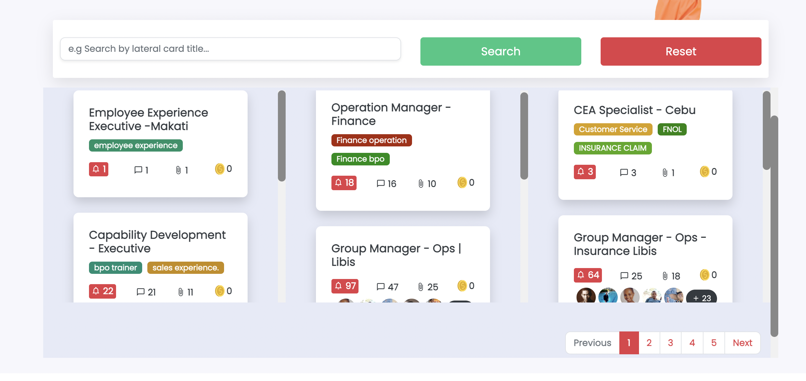The height and width of the screenshot is (381, 806).
Task: Click attachment paperclip on CEA Specialist - Cebu card
Action: point(665,173)
